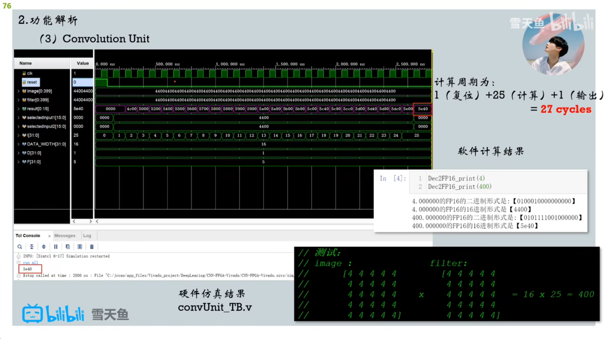Expand the selectedInput1[15:0] signal
This screenshot has height=339, width=604.
tap(19, 118)
